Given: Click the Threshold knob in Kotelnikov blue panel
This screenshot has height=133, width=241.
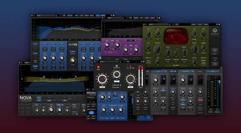Looking at the screenshot, I should coord(102,97).
